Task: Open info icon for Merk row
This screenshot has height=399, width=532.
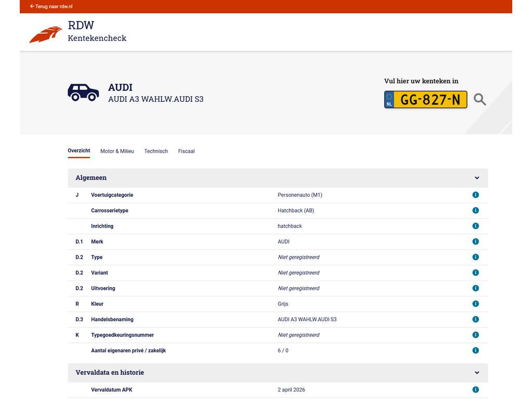Action: (475, 242)
